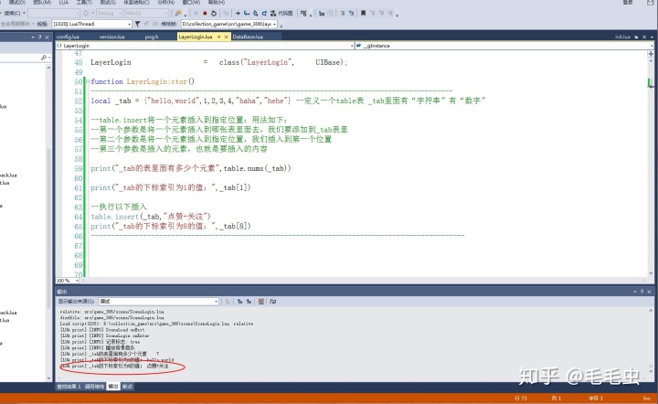Open the Win32 platform dropdown
This screenshot has width=658, height=404.
click(147, 14)
